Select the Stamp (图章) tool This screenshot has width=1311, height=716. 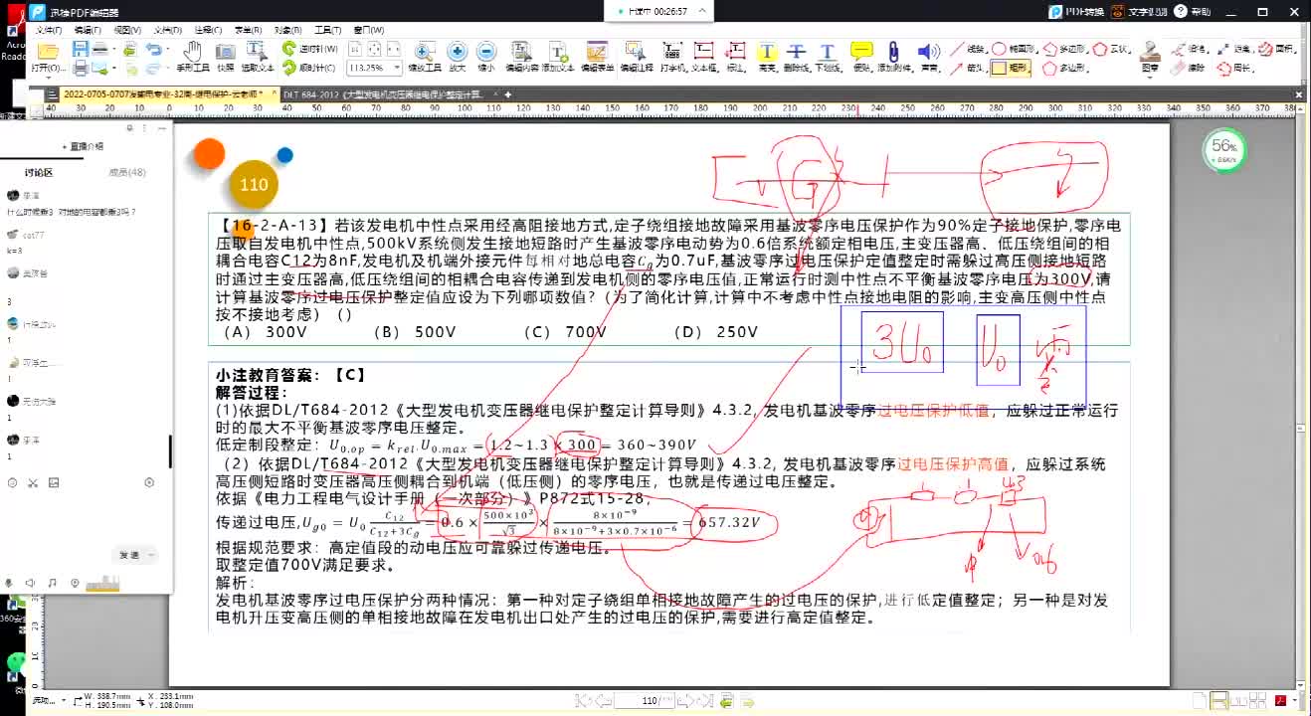1150,56
